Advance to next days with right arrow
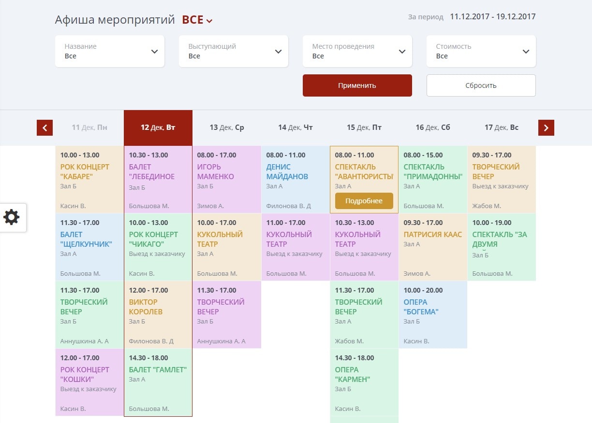This screenshot has width=592, height=423. click(x=546, y=128)
